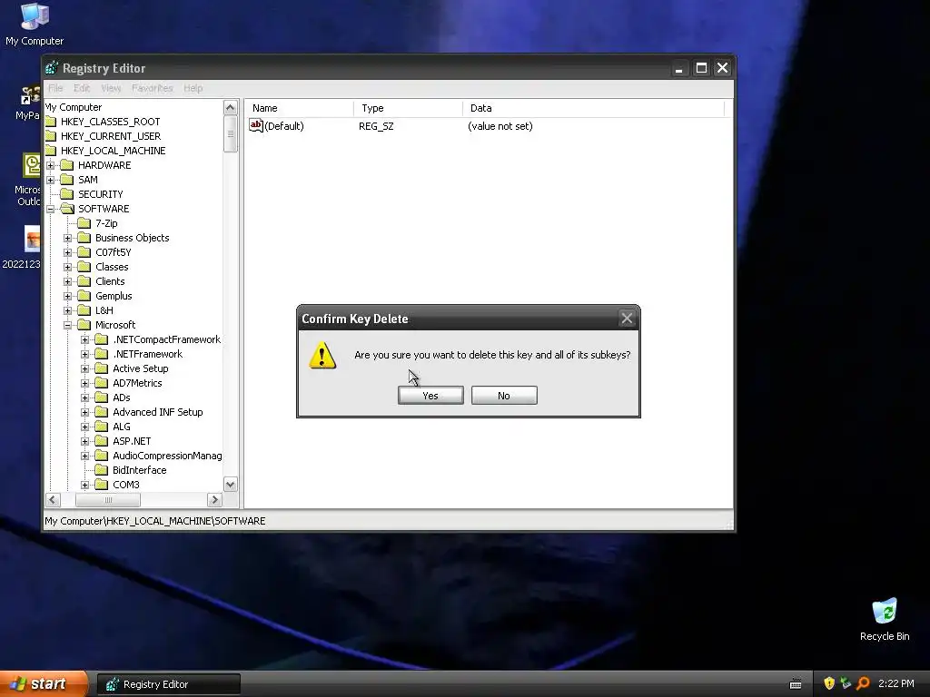Select the (Default) value icon
The width and height of the screenshot is (930, 697).
click(255, 125)
